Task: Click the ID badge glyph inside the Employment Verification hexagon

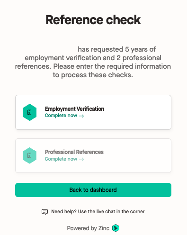Action: pos(29,112)
